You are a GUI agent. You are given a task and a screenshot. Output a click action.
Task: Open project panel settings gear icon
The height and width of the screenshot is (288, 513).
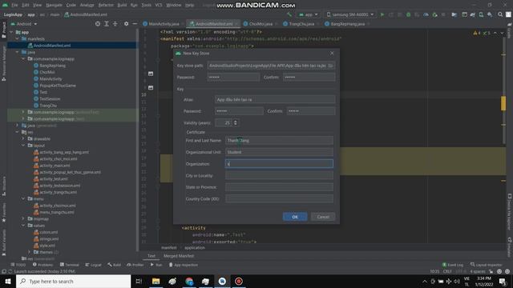pos(127,24)
